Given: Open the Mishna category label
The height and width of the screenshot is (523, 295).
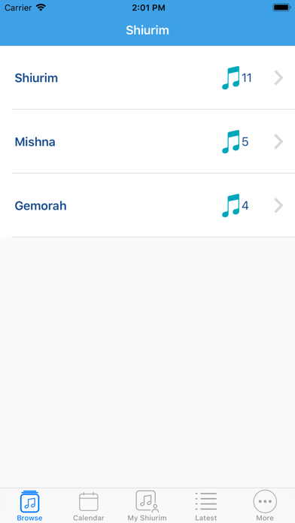Looking at the screenshot, I should [35, 142].
